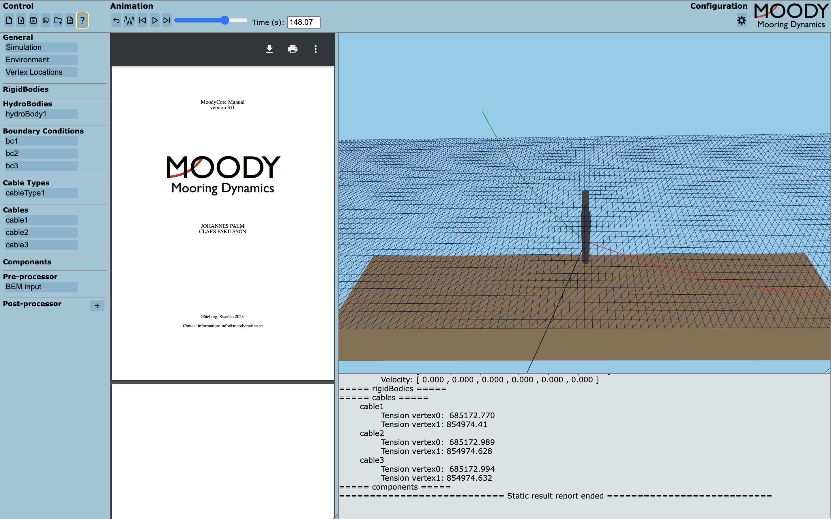
Task: Select cable3 in Cables list
Action: point(41,245)
